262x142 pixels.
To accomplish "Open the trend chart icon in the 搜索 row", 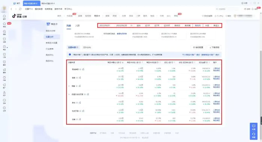I will [80, 78].
